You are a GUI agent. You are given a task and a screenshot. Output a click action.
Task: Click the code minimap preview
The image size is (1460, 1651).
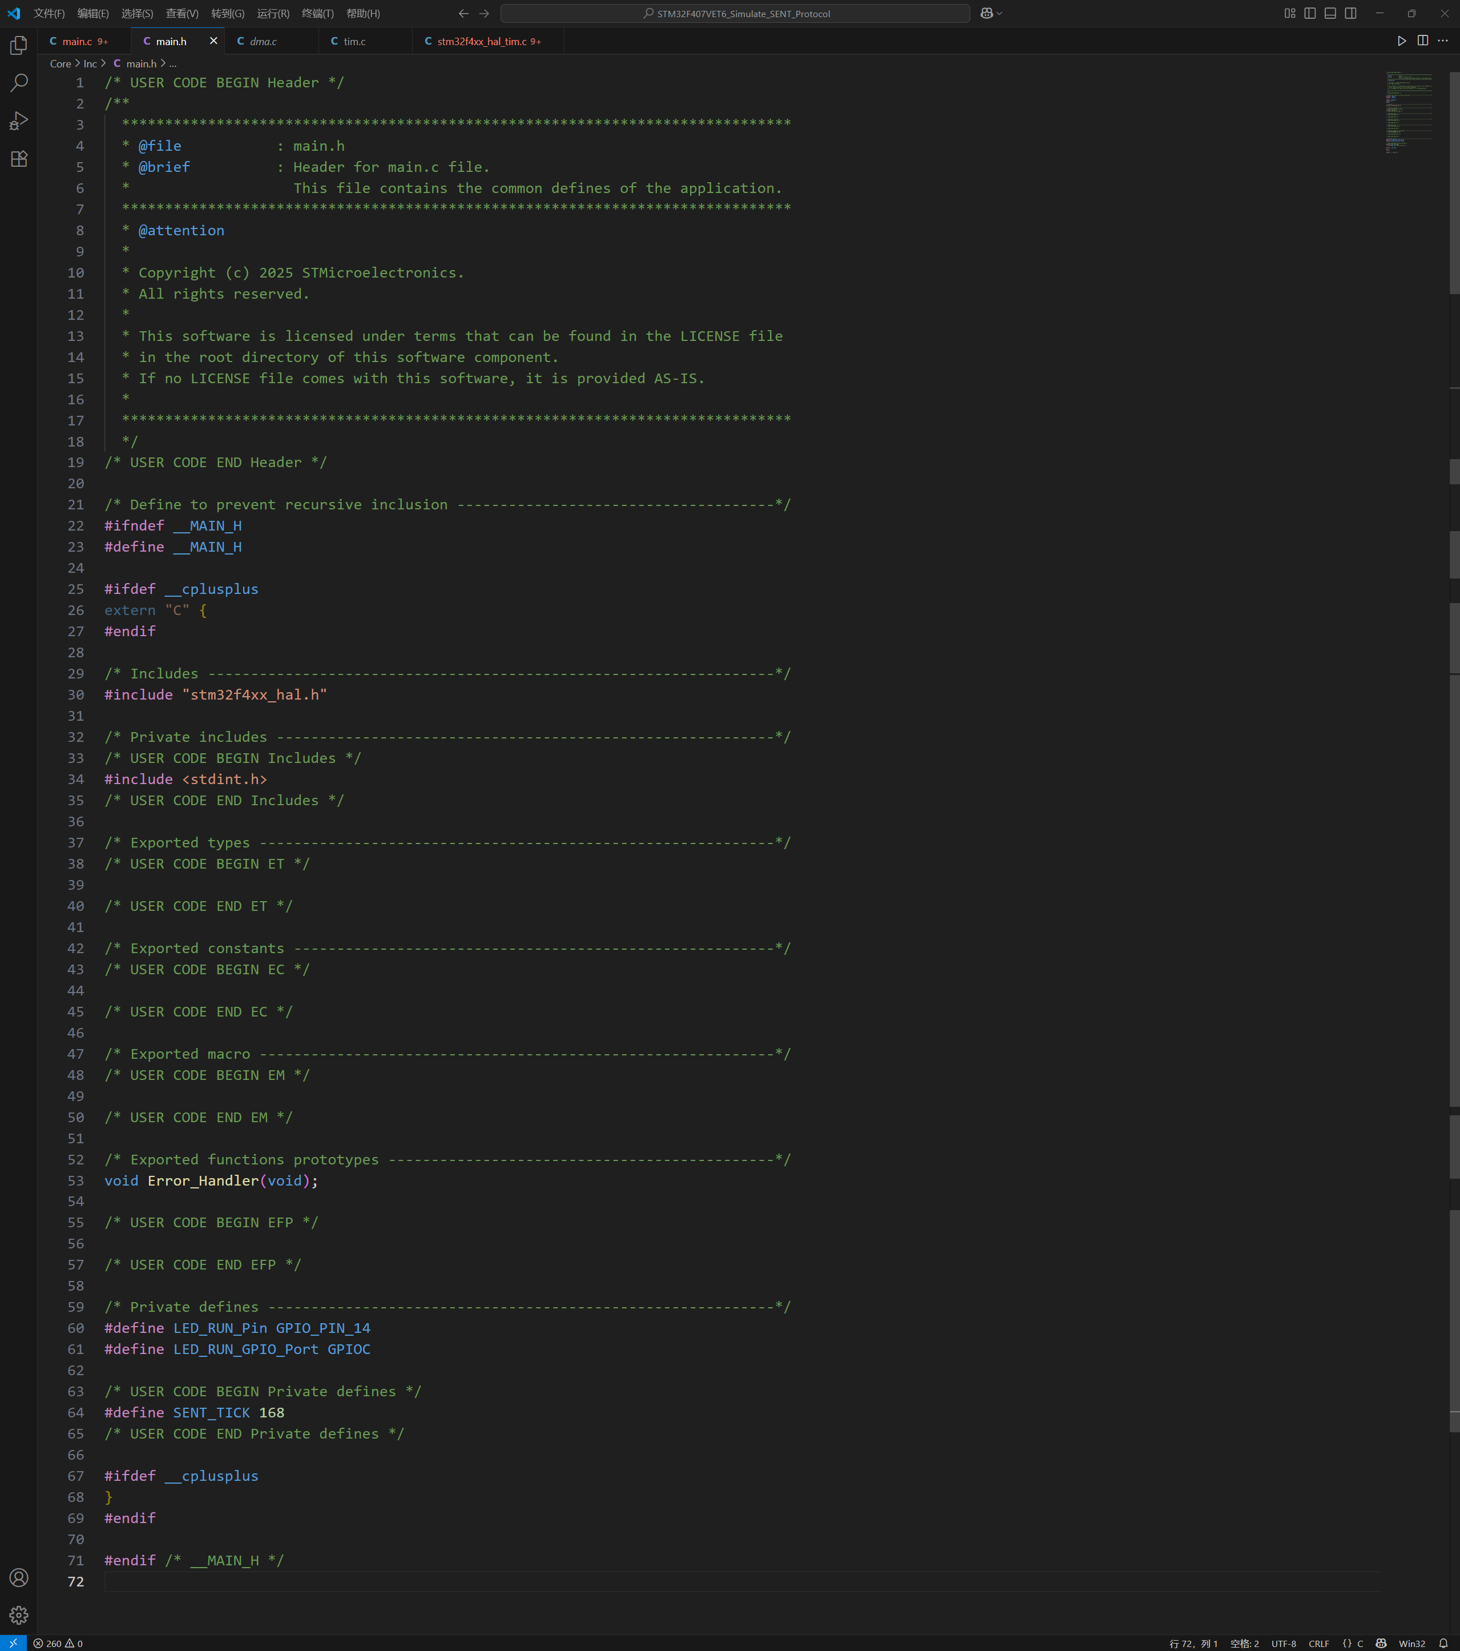coord(1409,113)
